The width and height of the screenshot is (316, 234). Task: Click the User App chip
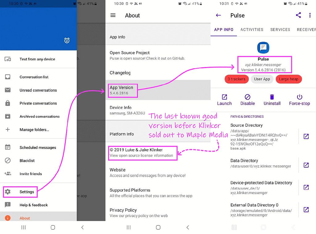(x=262, y=79)
